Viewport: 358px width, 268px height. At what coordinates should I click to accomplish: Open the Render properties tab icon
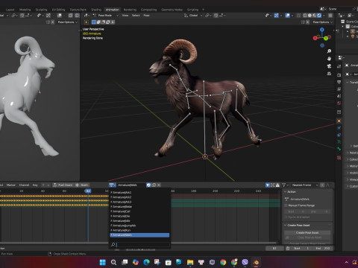click(x=339, y=75)
